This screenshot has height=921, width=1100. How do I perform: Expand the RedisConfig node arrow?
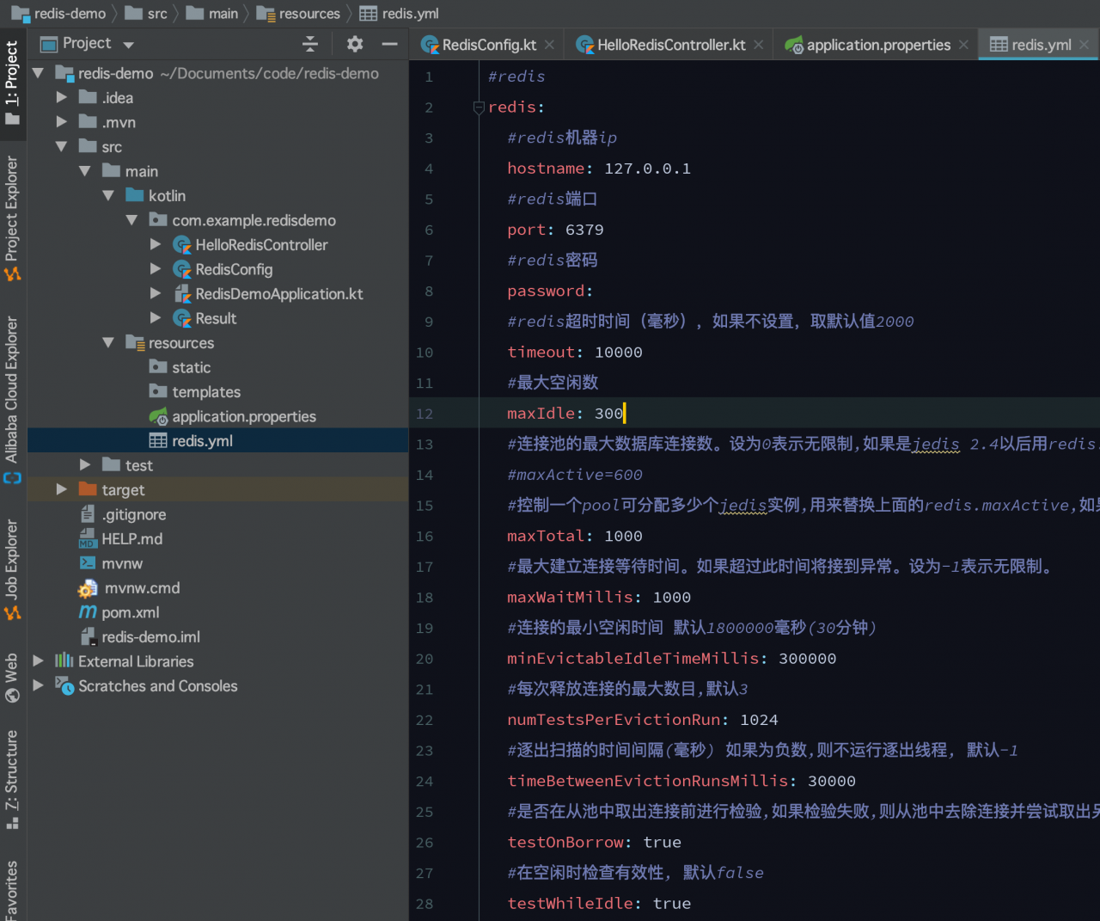(x=156, y=269)
